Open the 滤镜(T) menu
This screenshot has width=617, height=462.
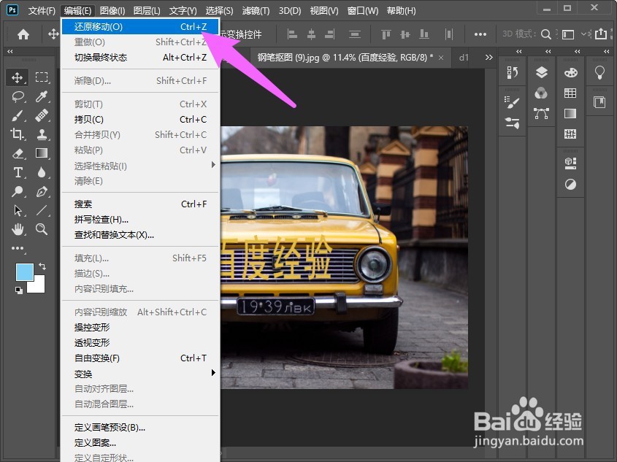point(256,11)
